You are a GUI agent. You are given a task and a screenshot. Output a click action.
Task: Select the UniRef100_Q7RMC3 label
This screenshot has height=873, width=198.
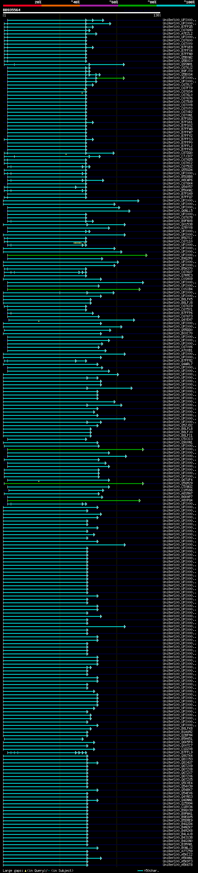click(x=178, y=276)
